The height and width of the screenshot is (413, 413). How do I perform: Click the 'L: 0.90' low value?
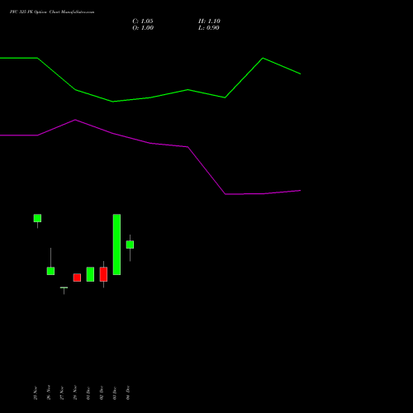click(x=209, y=28)
